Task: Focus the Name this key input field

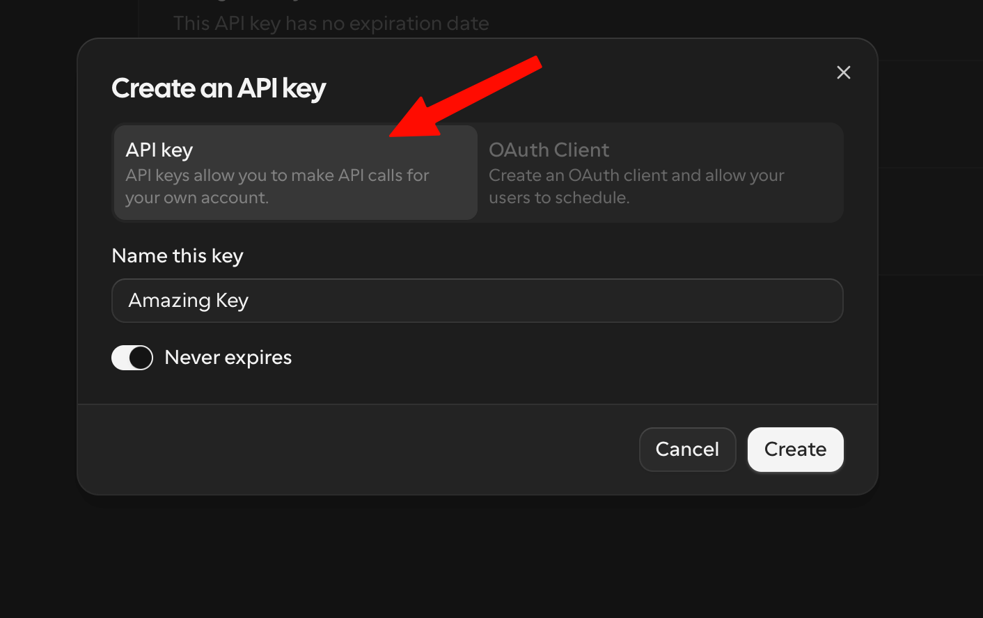Action: click(x=478, y=301)
